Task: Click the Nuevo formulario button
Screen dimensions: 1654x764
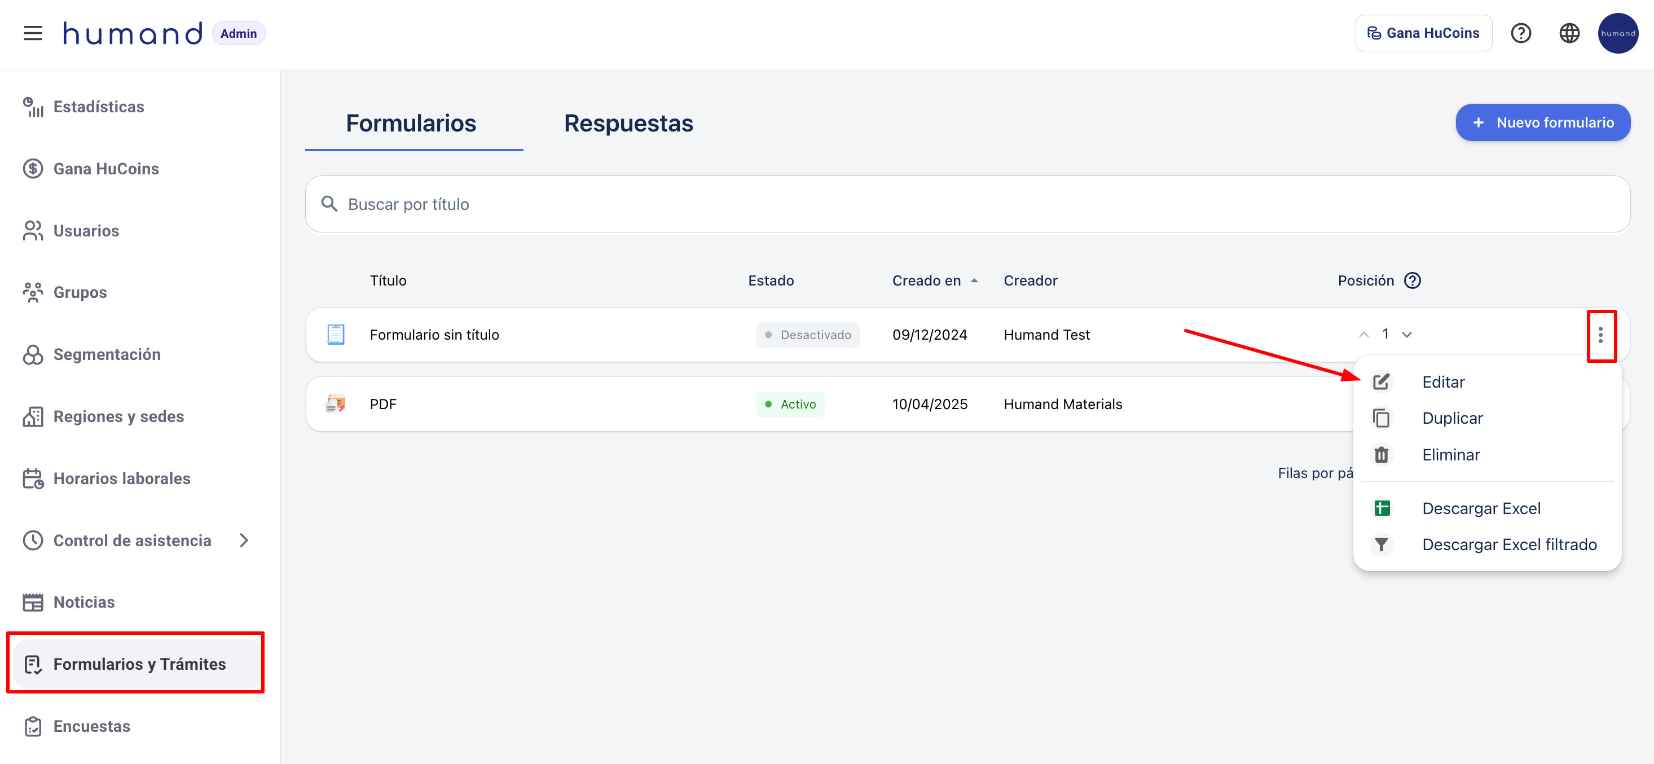Action: pyautogui.click(x=1542, y=122)
